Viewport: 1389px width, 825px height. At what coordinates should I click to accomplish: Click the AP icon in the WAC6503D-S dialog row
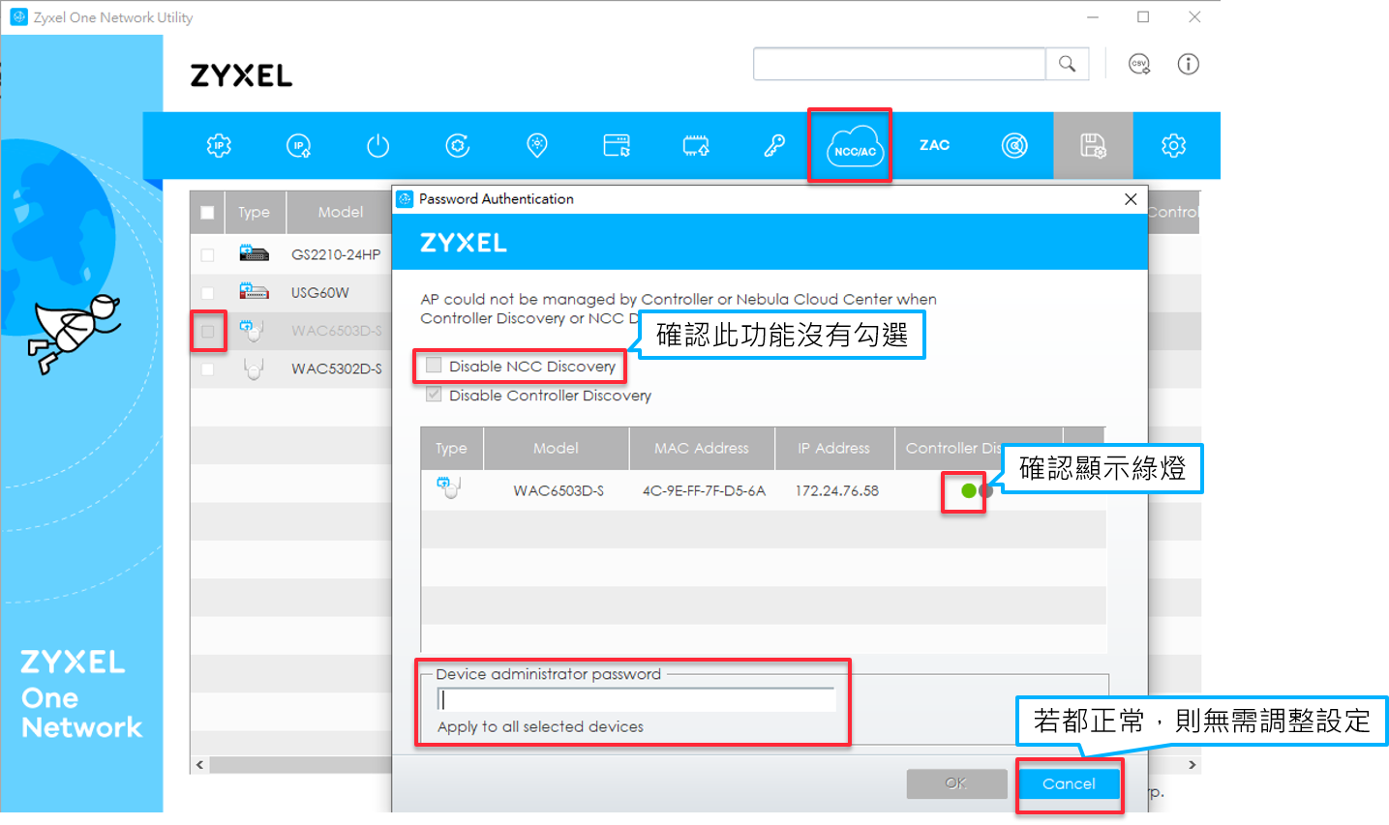tap(448, 488)
